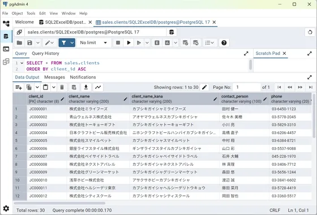The width and height of the screenshot is (317, 215).
Task: Click the horizontal scrollbar of data grid
Action: 59,203
